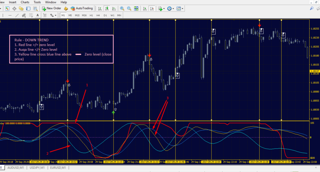Click the 2017.09.29 20:38 time marker
The image size is (320, 172).
click(40, 162)
